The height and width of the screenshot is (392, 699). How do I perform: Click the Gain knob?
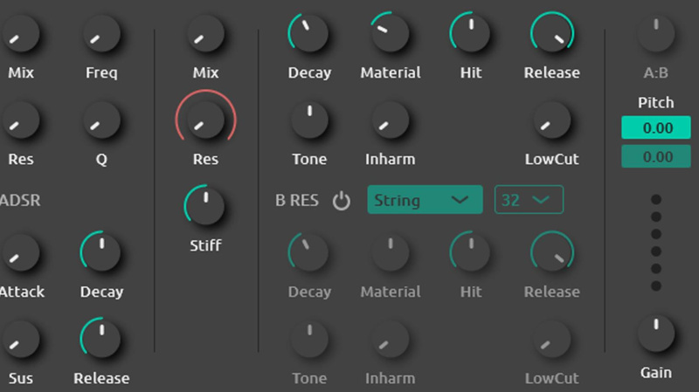coord(656,334)
